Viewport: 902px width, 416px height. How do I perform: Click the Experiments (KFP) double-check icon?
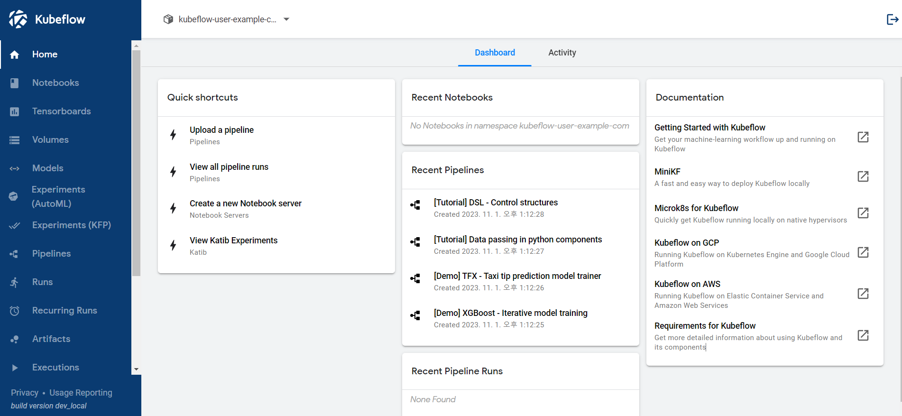(x=15, y=225)
